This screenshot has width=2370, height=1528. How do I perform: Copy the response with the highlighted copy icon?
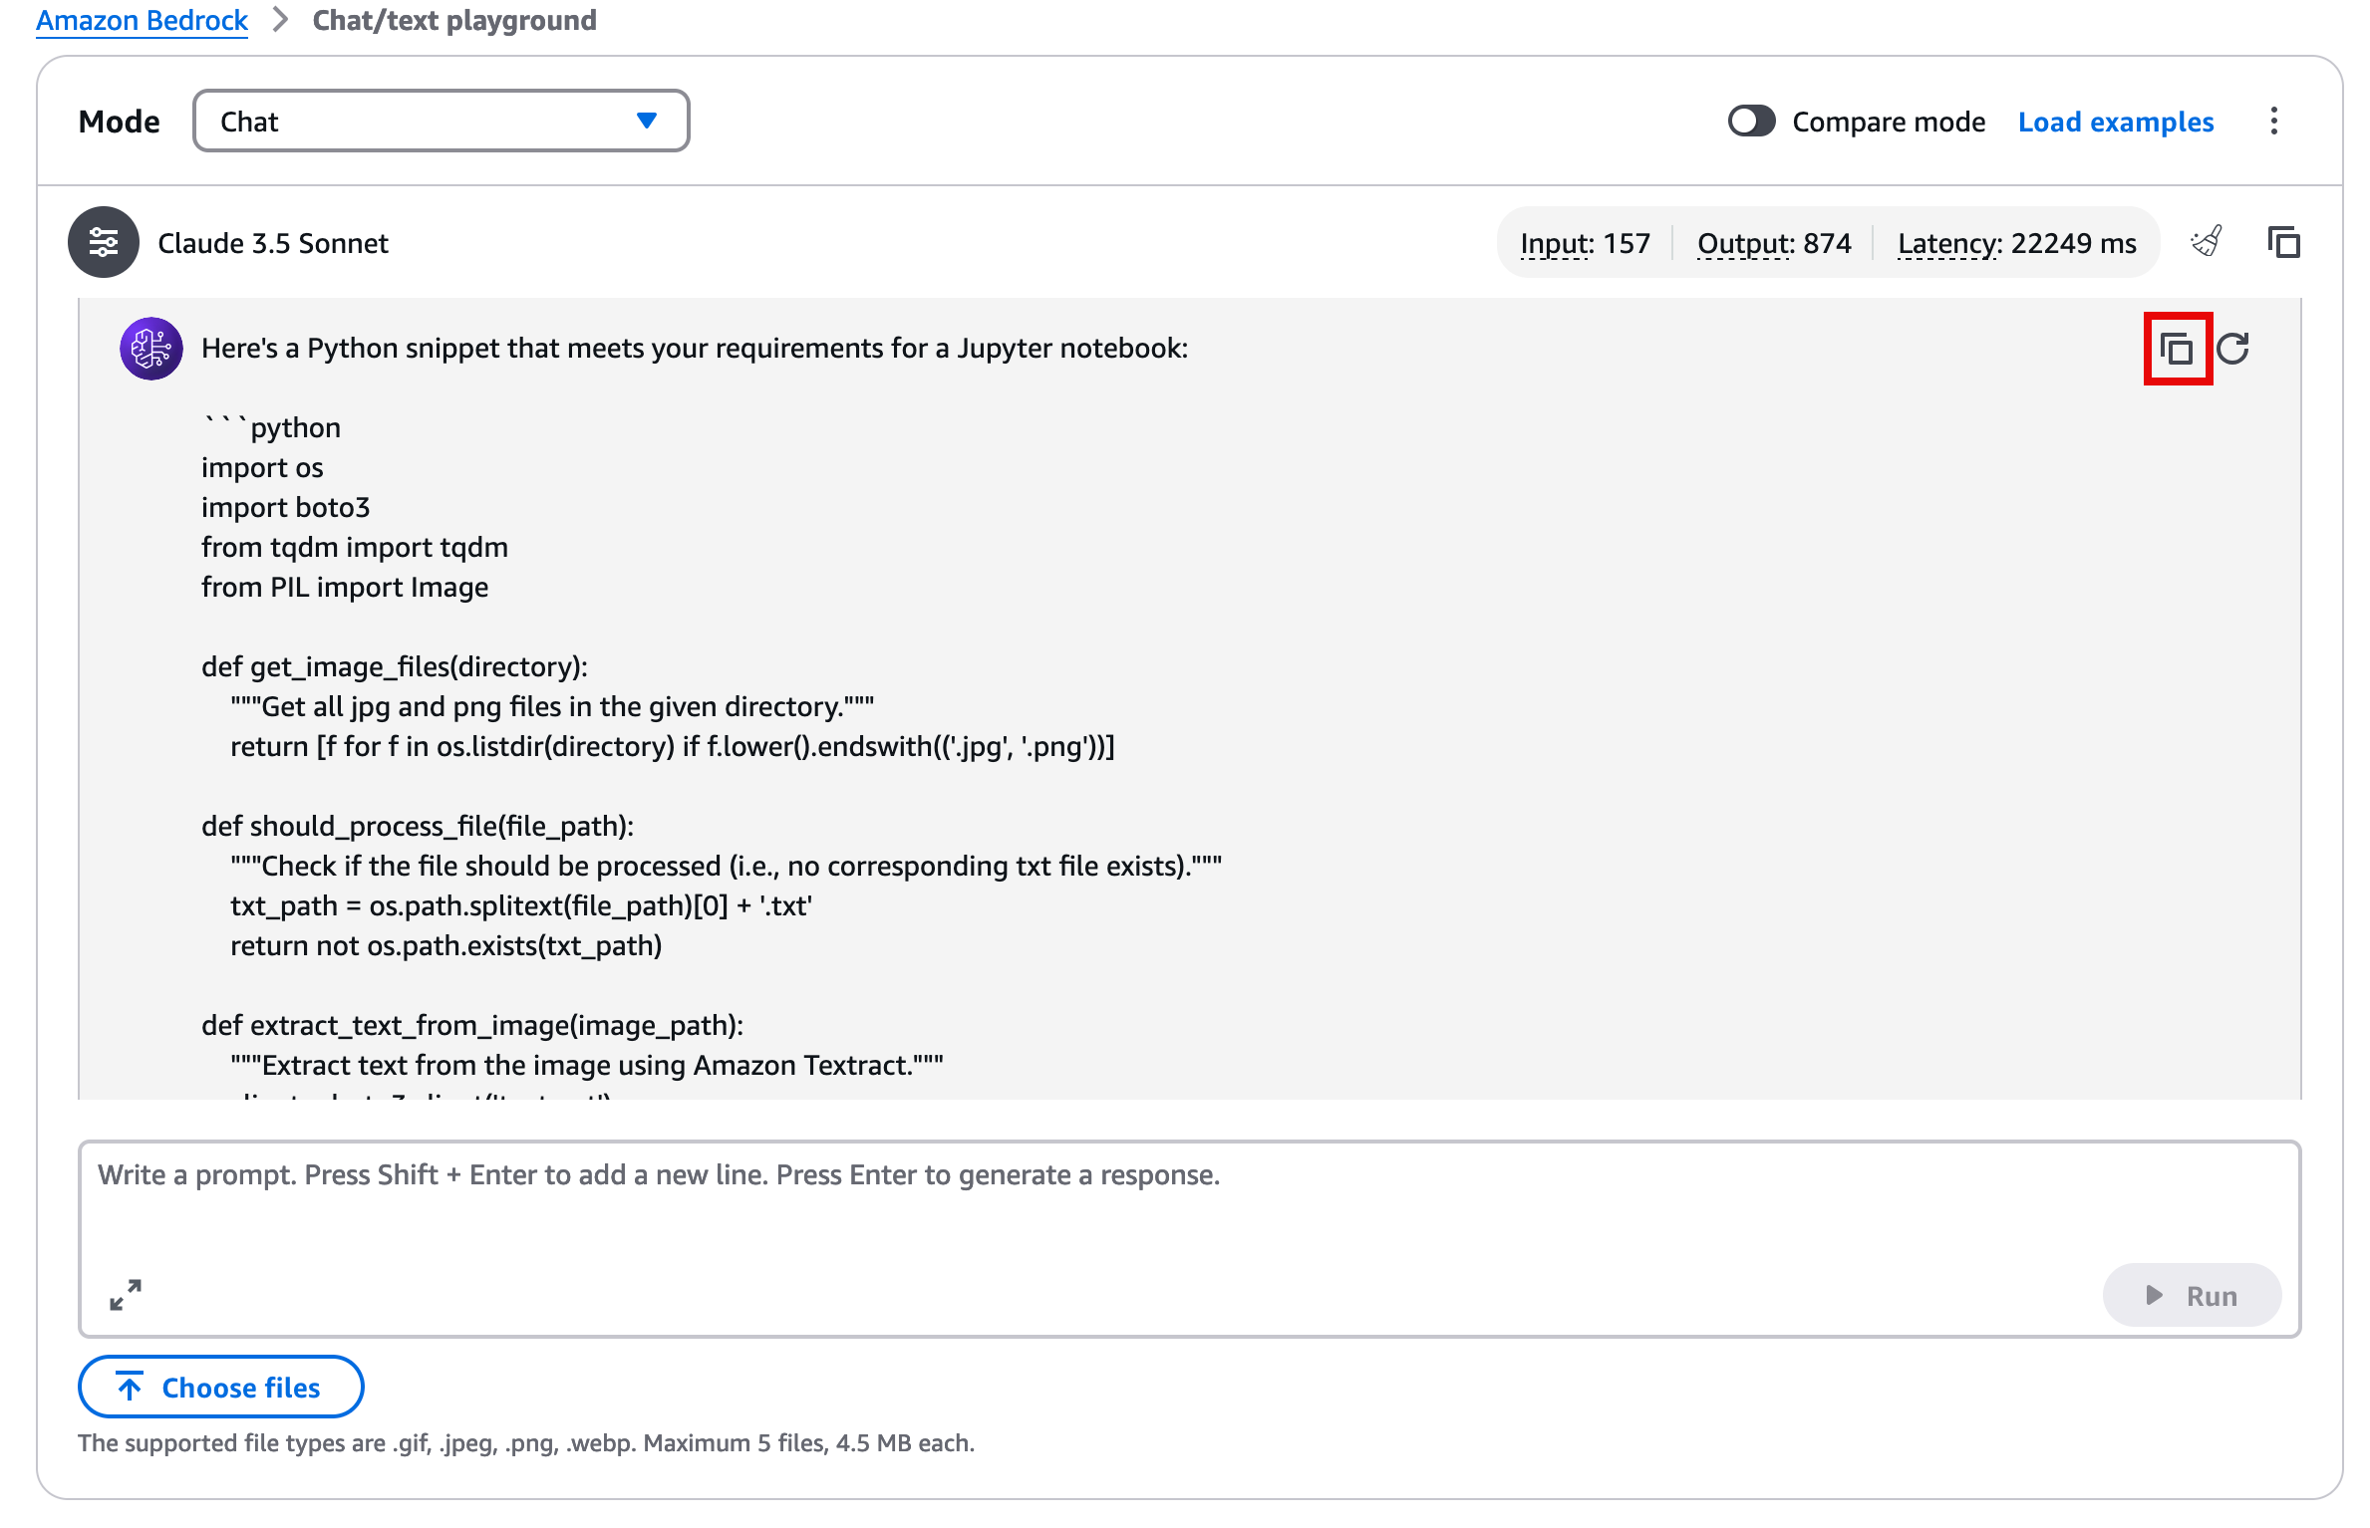point(2177,349)
